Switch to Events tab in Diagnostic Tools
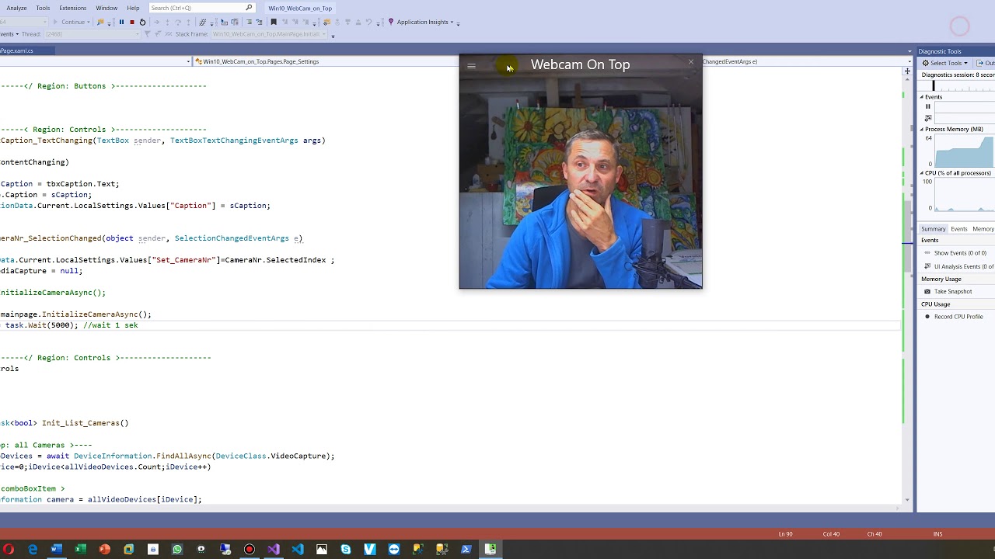Image resolution: width=995 pixels, height=559 pixels. (959, 229)
